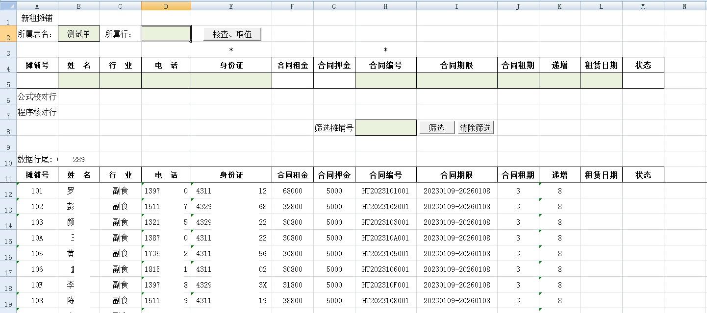Select the 数据行尾 count cell showing 289
This screenshot has height=313, width=707.
pyautogui.click(x=78, y=159)
